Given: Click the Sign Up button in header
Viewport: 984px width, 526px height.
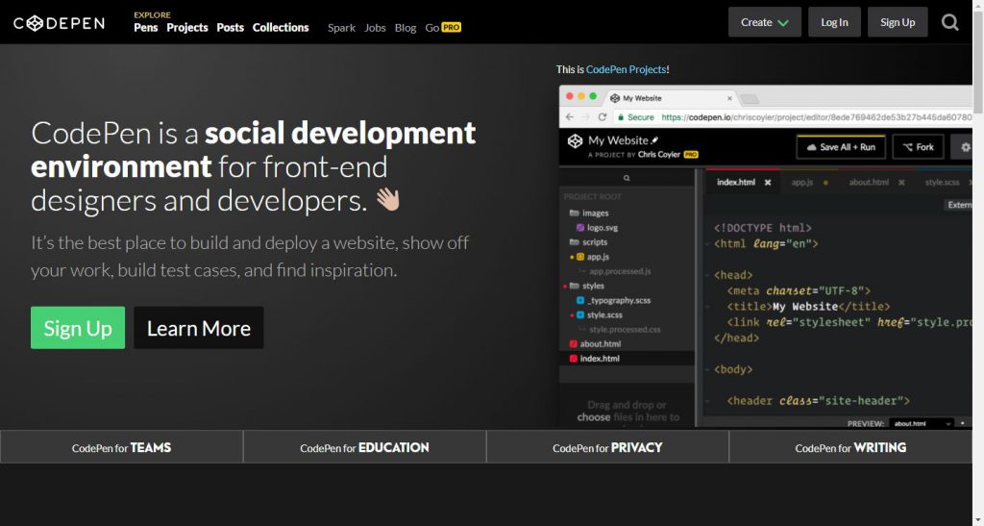Looking at the screenshot, I should pyautogui.click(x=898, y=22).
